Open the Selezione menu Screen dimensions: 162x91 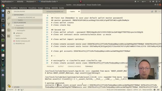coord(23,8)
